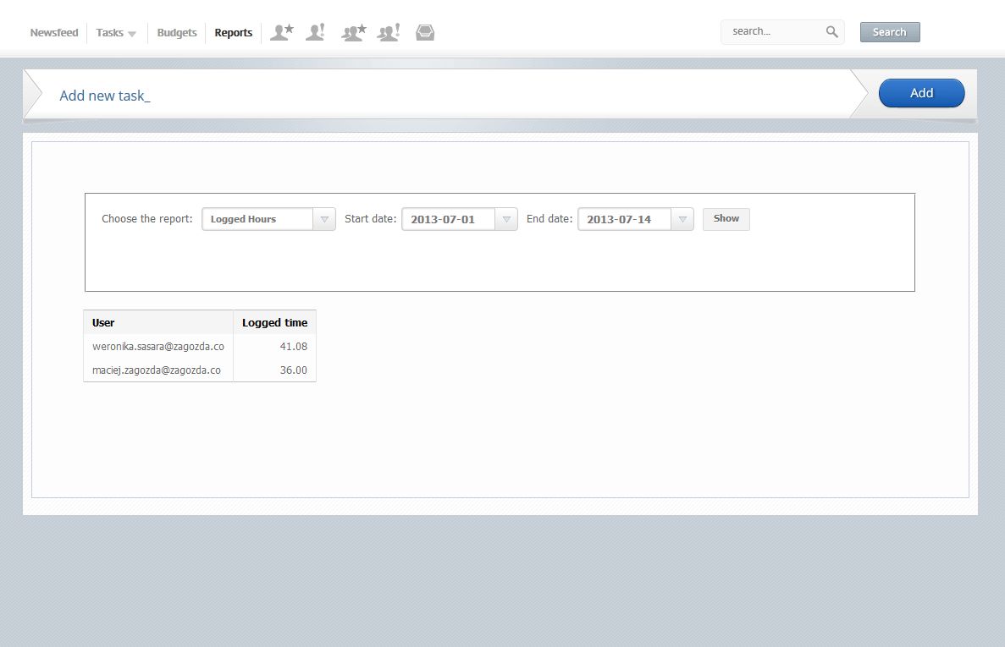The image size is (1005, 647).
Task: Click the blue Add button
Action: [x=921, y=93]
